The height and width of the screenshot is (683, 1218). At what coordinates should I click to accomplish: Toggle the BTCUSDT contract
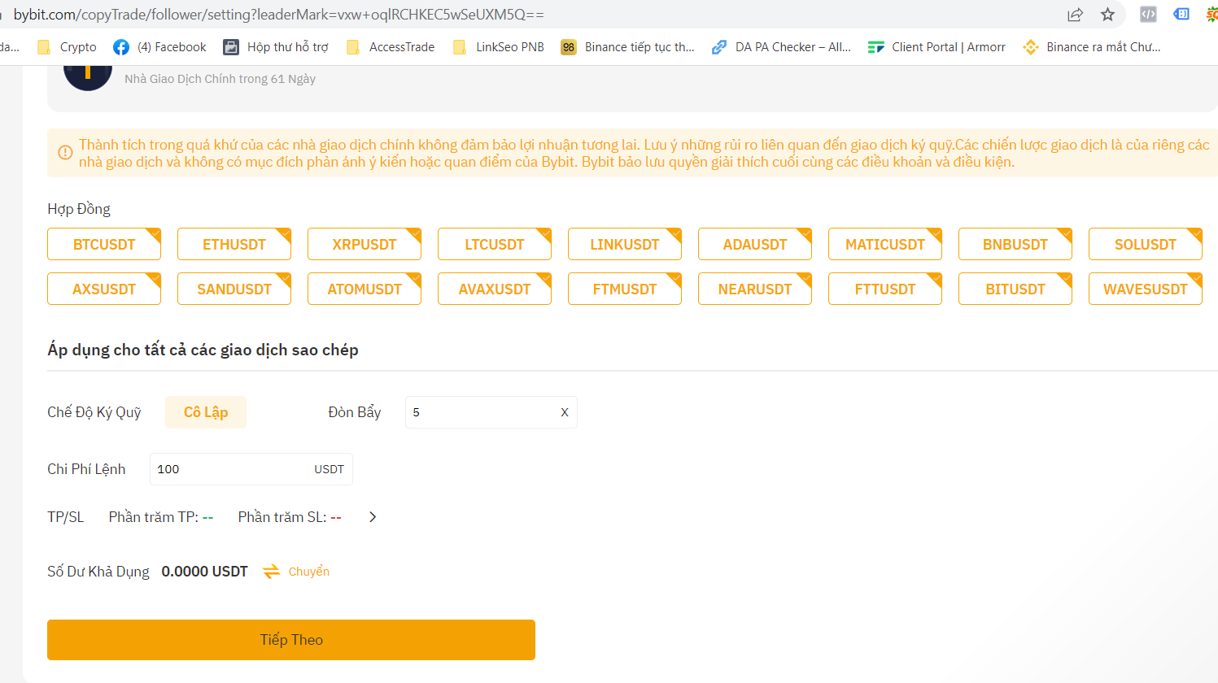pyautogui.click(x=104, y=244)
